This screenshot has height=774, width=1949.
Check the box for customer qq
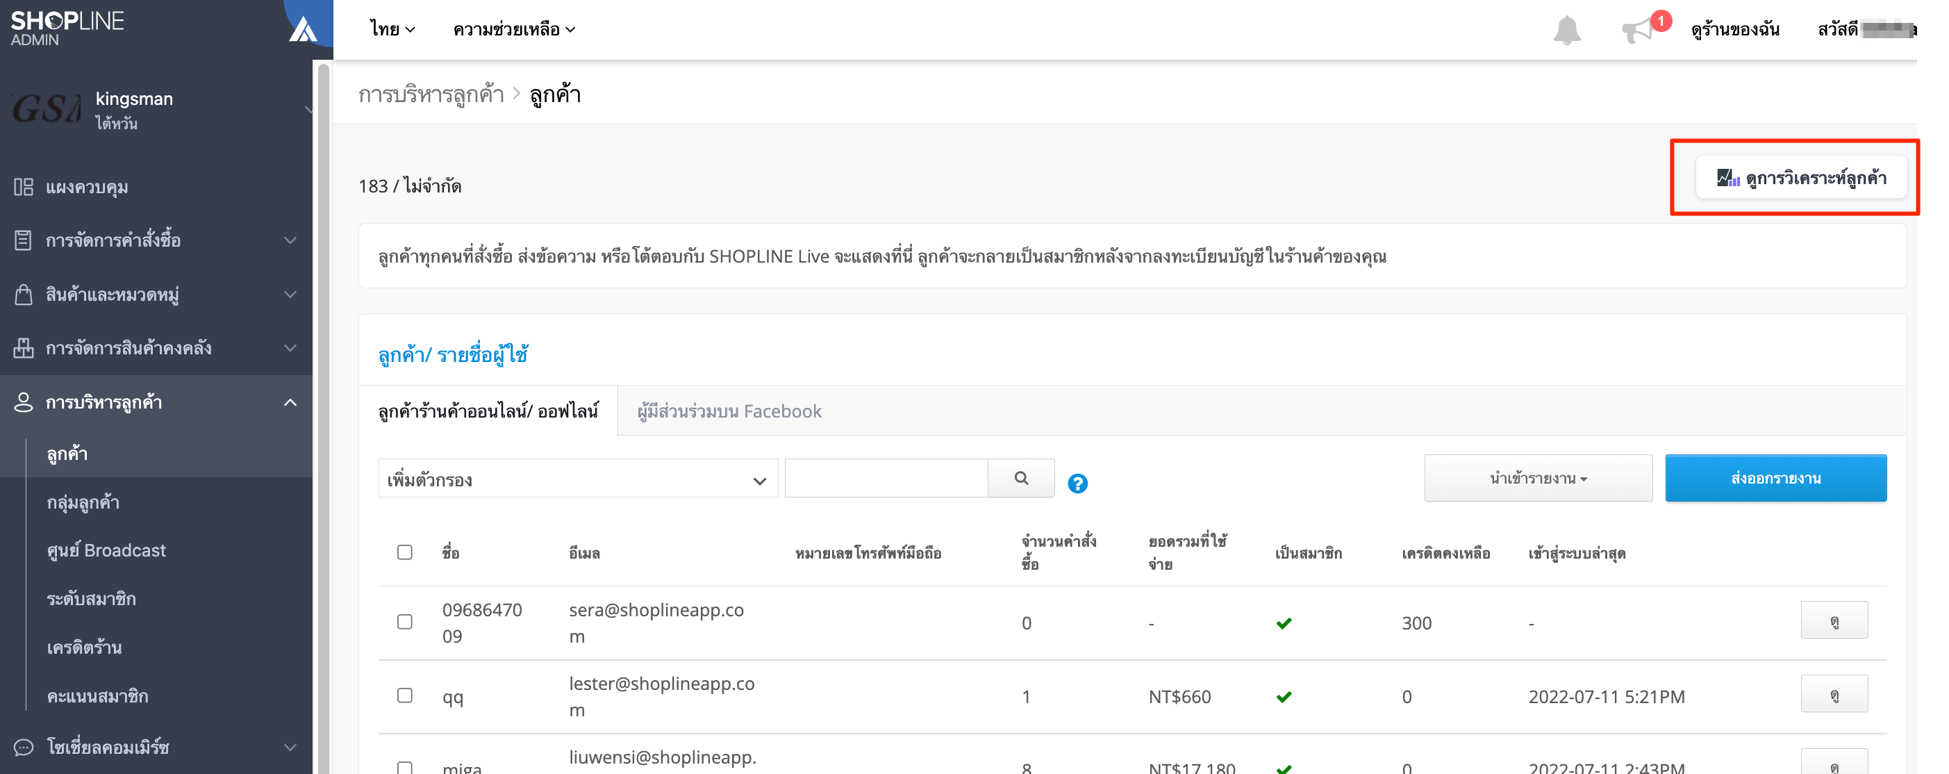(x=405, y=695)
